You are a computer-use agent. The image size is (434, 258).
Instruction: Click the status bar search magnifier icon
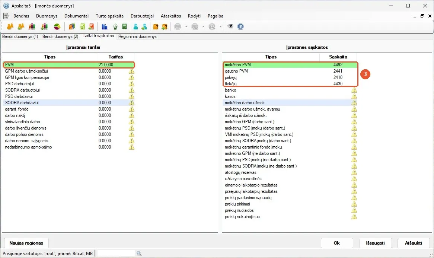(139, 253)
